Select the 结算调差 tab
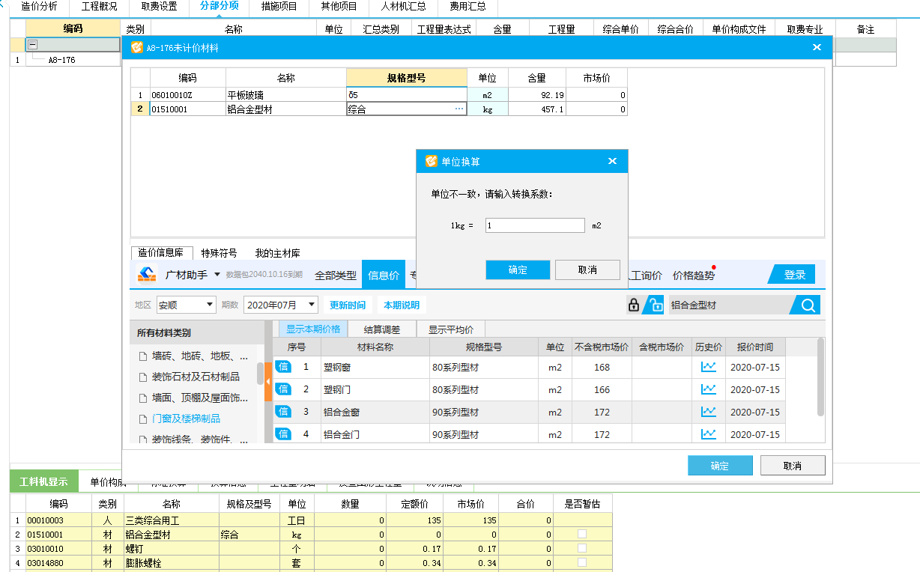The image size is (920, 572). point(381,329)
